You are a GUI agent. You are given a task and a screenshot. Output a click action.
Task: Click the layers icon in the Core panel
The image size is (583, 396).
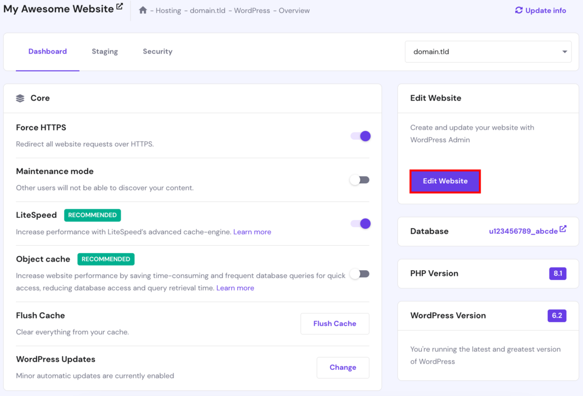[20, 98]
